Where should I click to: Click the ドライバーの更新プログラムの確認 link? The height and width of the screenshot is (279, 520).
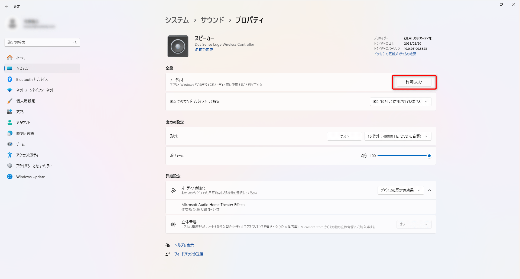pos(395,54)
